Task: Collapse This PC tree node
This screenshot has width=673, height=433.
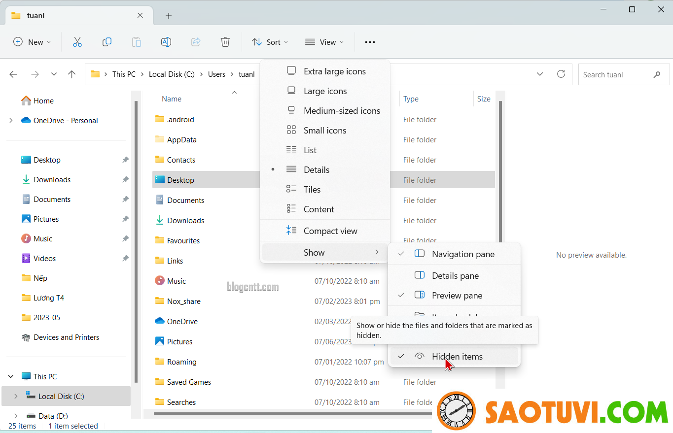Action: (11, 376)
